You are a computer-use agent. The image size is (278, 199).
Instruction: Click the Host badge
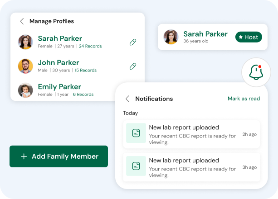click(x=249, y=37)
